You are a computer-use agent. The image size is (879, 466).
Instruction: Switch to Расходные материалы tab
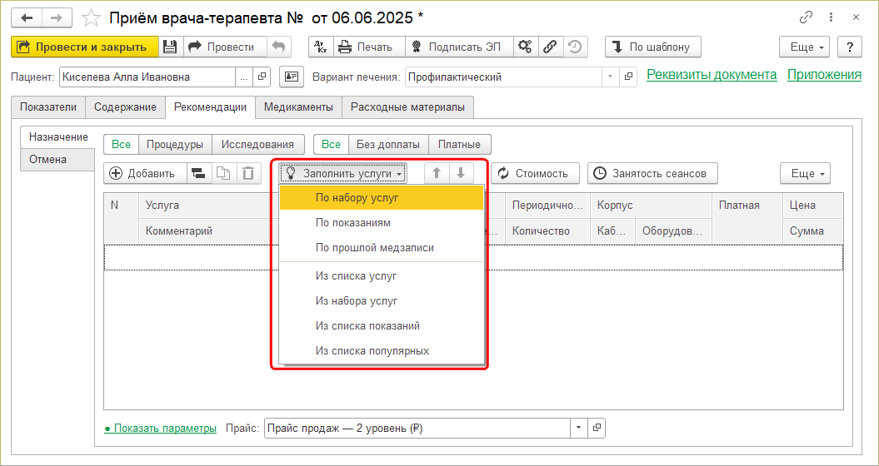pos(407,107)
